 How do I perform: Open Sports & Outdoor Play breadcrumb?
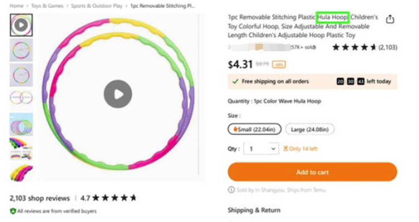96,6
